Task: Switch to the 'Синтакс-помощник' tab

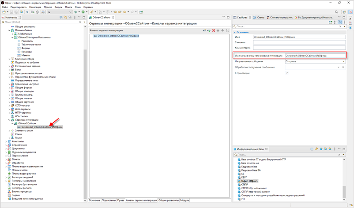Action: pos(279,17)
